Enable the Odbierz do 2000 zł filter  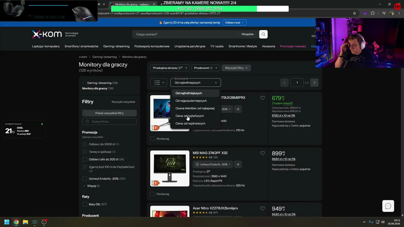[x=85, y=144]
